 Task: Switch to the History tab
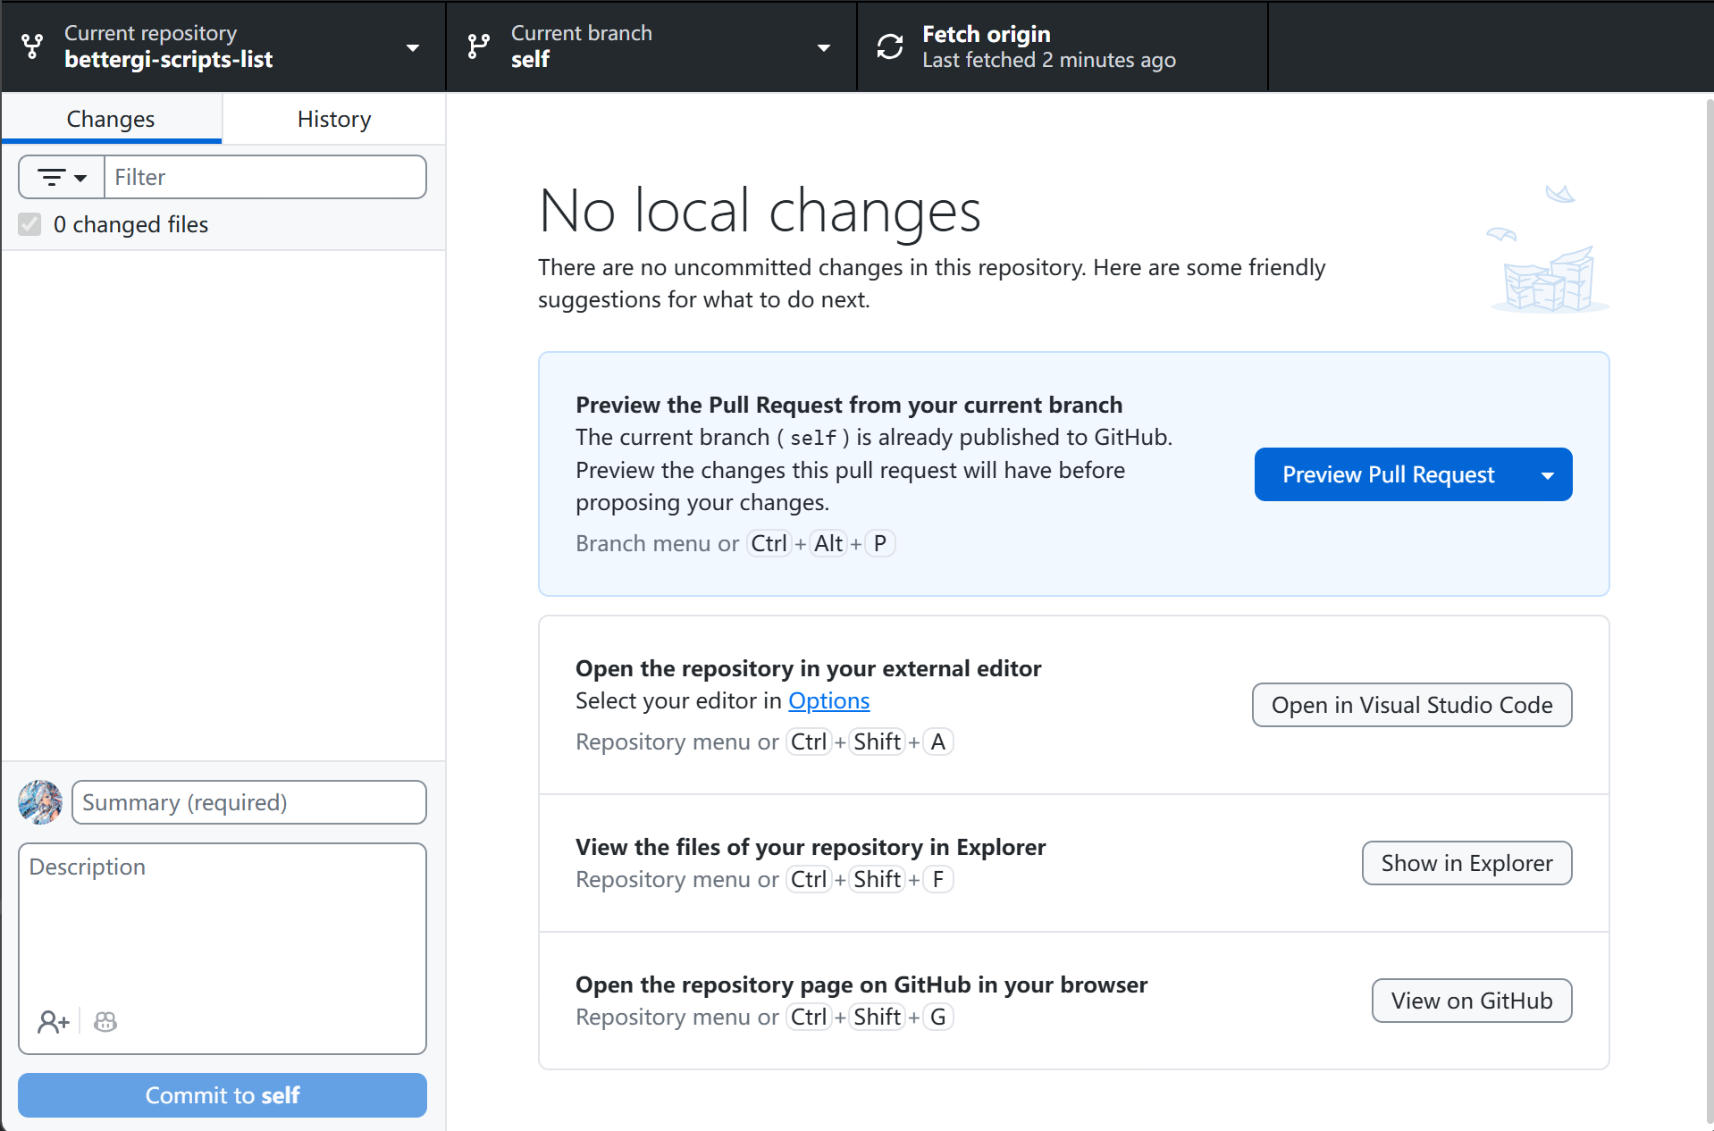333,119
